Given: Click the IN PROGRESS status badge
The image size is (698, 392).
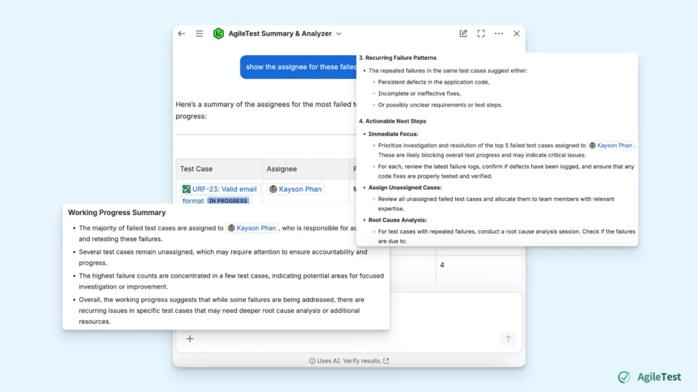Looking at the screenshot, I should click(228, 201).
